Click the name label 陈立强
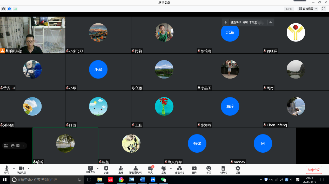 click(137, 88)
